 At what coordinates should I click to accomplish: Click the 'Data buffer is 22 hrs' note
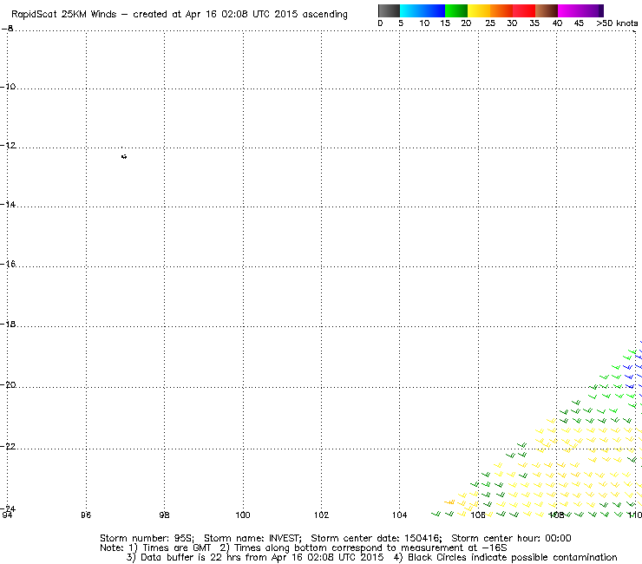(x=190, y=557)
